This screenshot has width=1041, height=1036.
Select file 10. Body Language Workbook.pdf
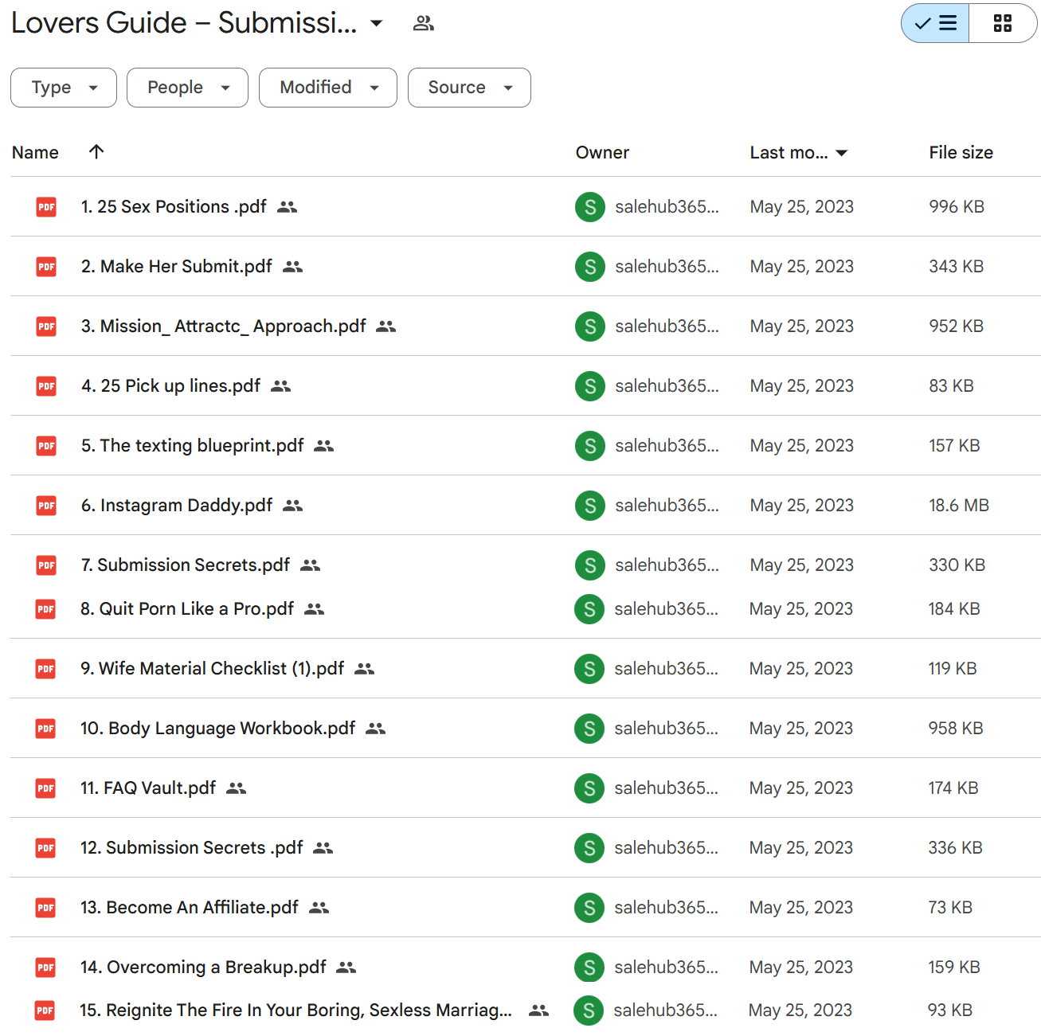click(525, 729)
